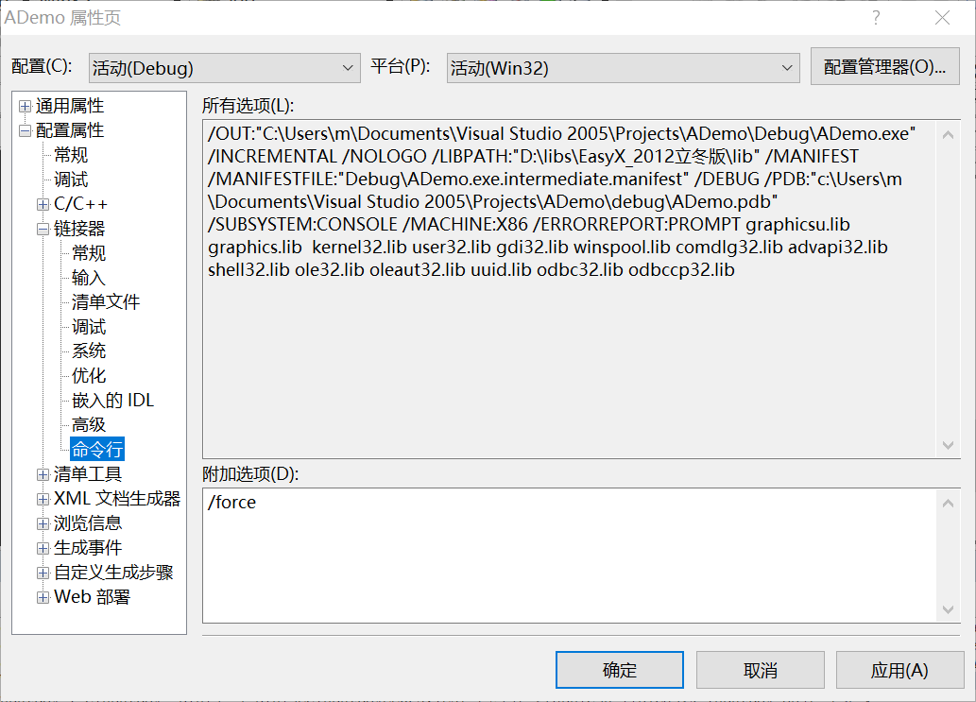Expand the 清单工具 node
The width and height of the screenshot is (976, 702).
pos(43,474)
